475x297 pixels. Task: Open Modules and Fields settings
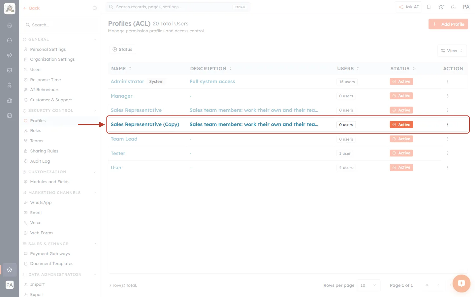coord(49,182)
